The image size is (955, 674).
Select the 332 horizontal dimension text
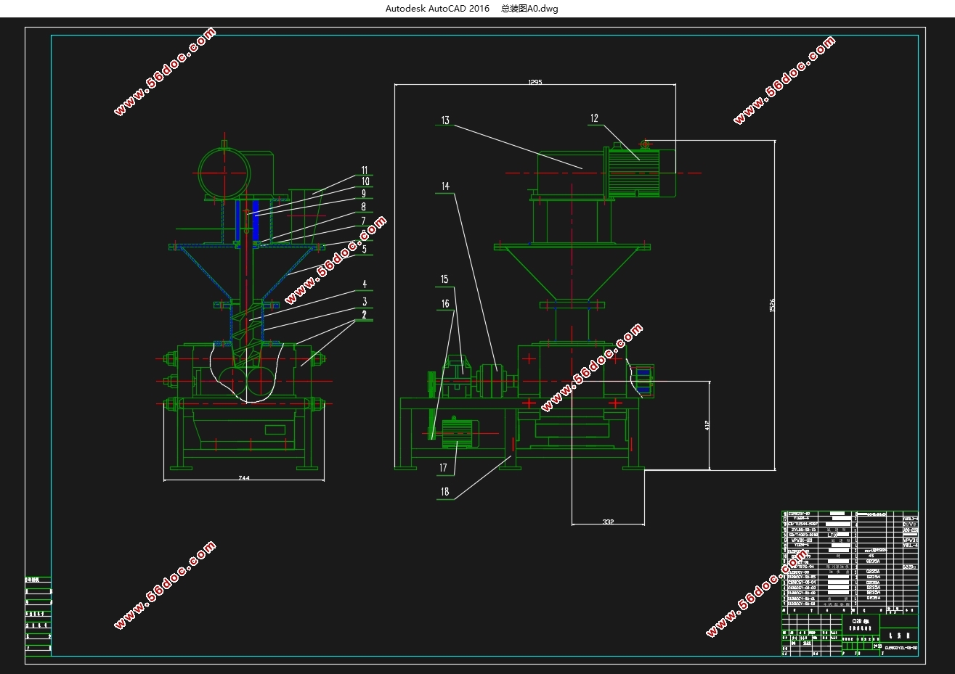(x=608, y=521)
